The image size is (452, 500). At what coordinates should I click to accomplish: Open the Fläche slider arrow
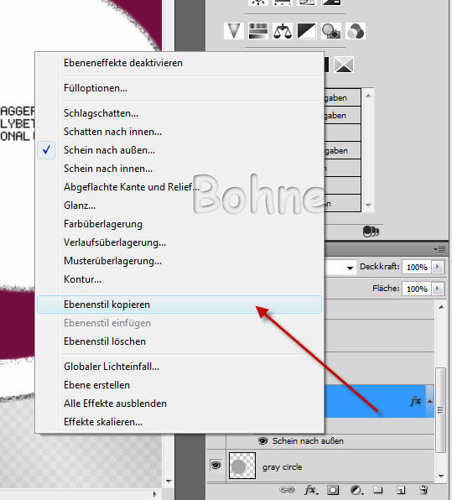pyautogui.click(x=438, y=289)
